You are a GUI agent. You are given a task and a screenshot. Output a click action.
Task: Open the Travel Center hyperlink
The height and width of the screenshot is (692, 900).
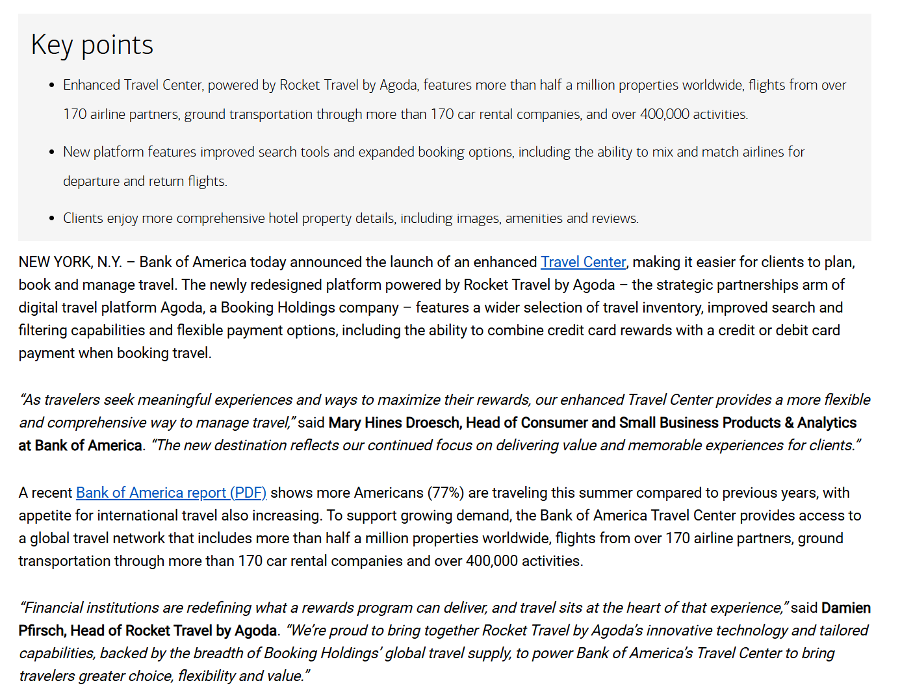583,262
